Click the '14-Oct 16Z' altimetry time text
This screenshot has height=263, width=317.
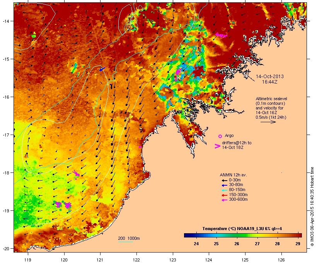(266, 113)
